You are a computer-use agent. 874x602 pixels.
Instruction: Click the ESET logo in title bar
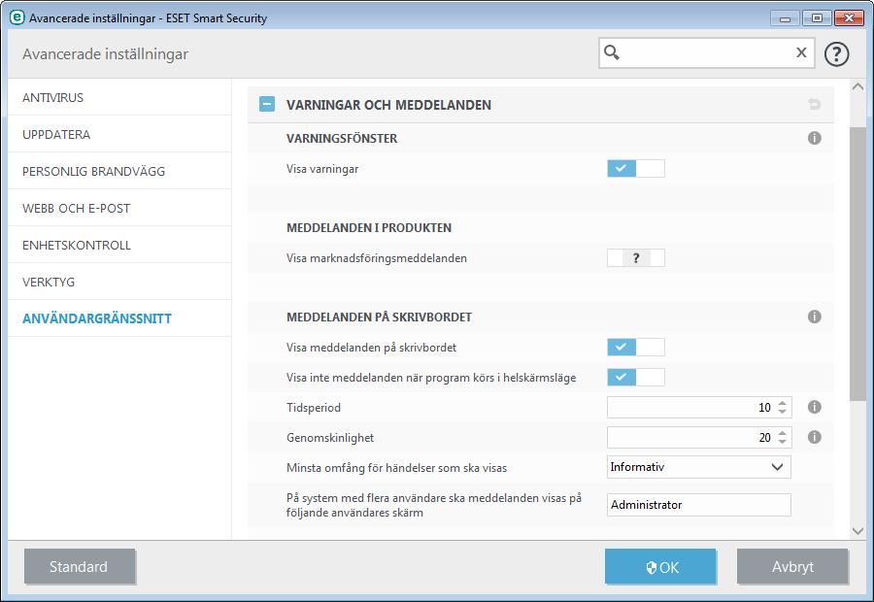coord(17,17)
